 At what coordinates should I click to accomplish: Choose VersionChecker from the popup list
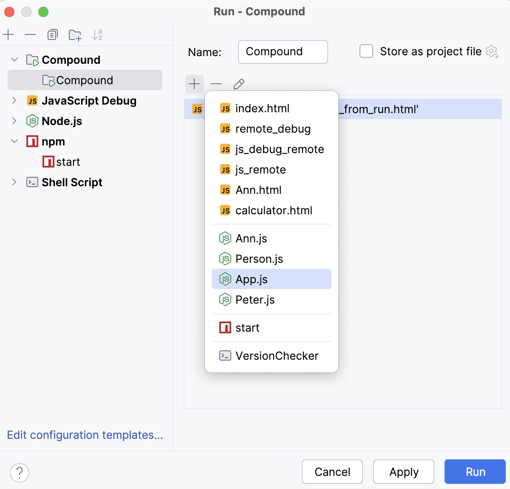tap(277, 356)
